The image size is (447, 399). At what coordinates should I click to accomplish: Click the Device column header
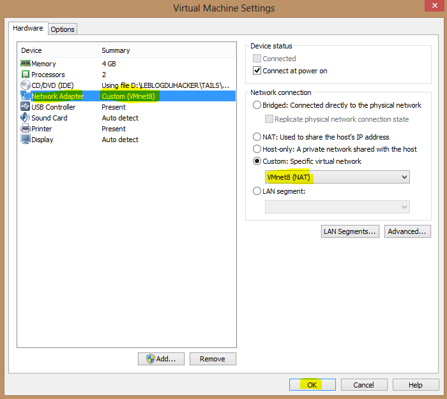pyautogui.click(x=58, y=50)
